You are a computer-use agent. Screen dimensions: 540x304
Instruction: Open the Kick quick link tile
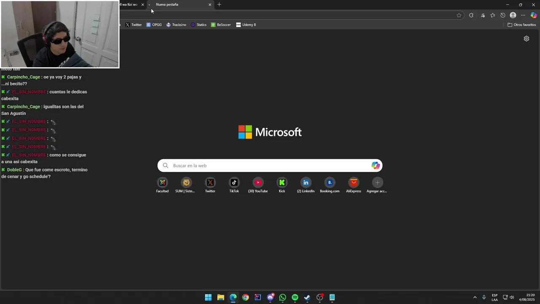point(282,185)
